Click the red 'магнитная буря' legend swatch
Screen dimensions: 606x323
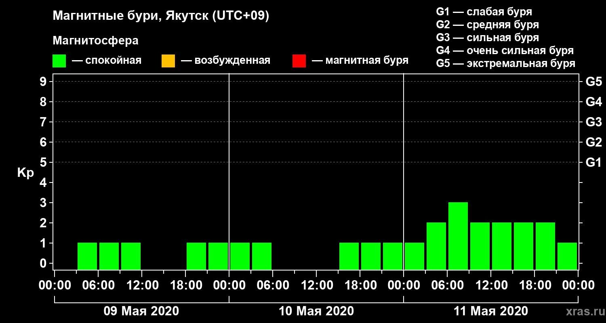pyautogui.click(x=299, y=61)
